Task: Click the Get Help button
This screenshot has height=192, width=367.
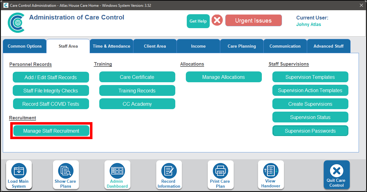Action: click(x=198, y=21)
